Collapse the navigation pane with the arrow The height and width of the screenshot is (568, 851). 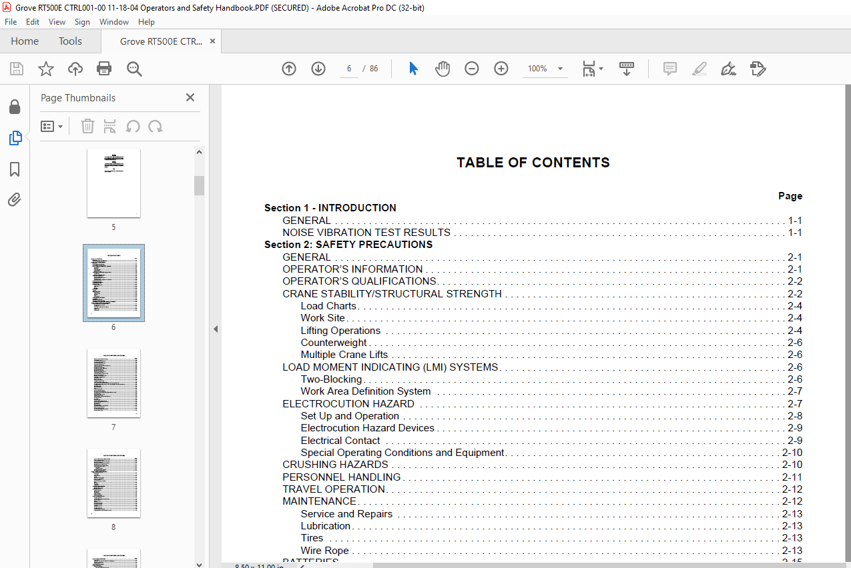point(216,329)
